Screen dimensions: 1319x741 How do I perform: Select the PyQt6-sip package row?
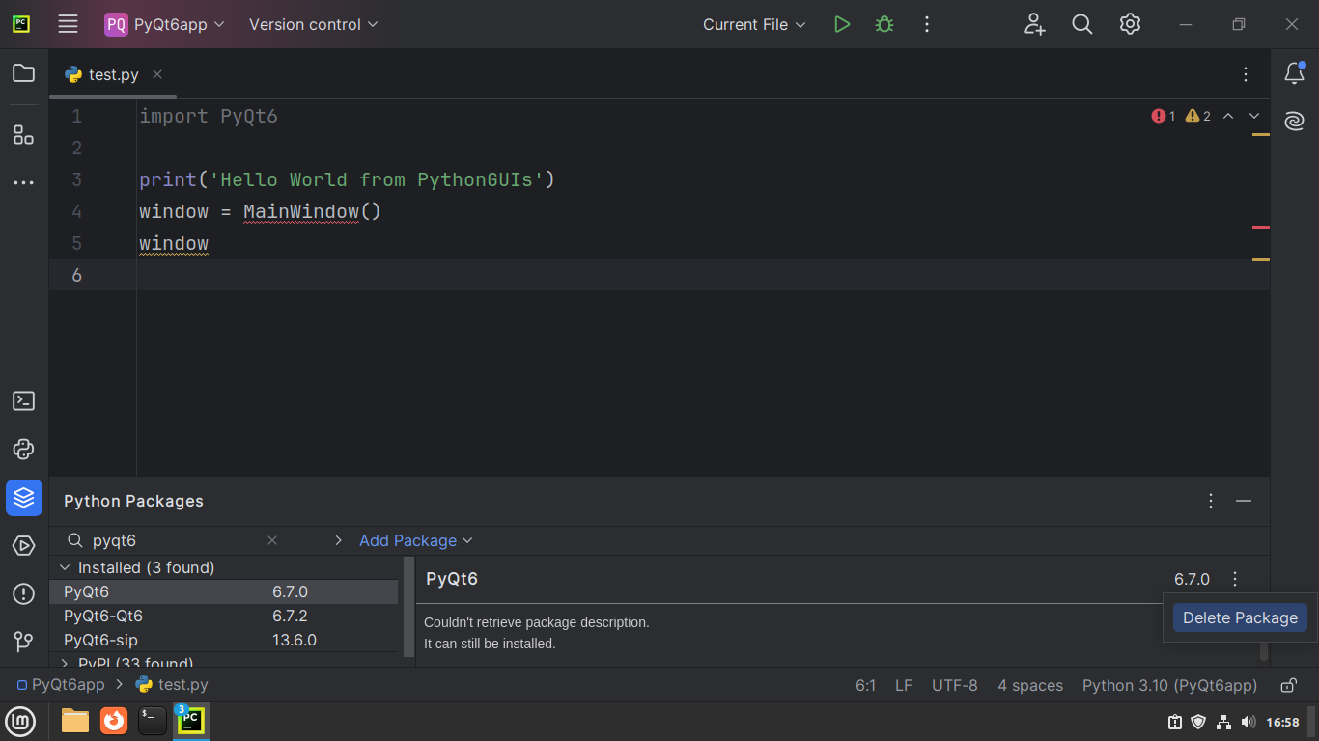(224, 640)
